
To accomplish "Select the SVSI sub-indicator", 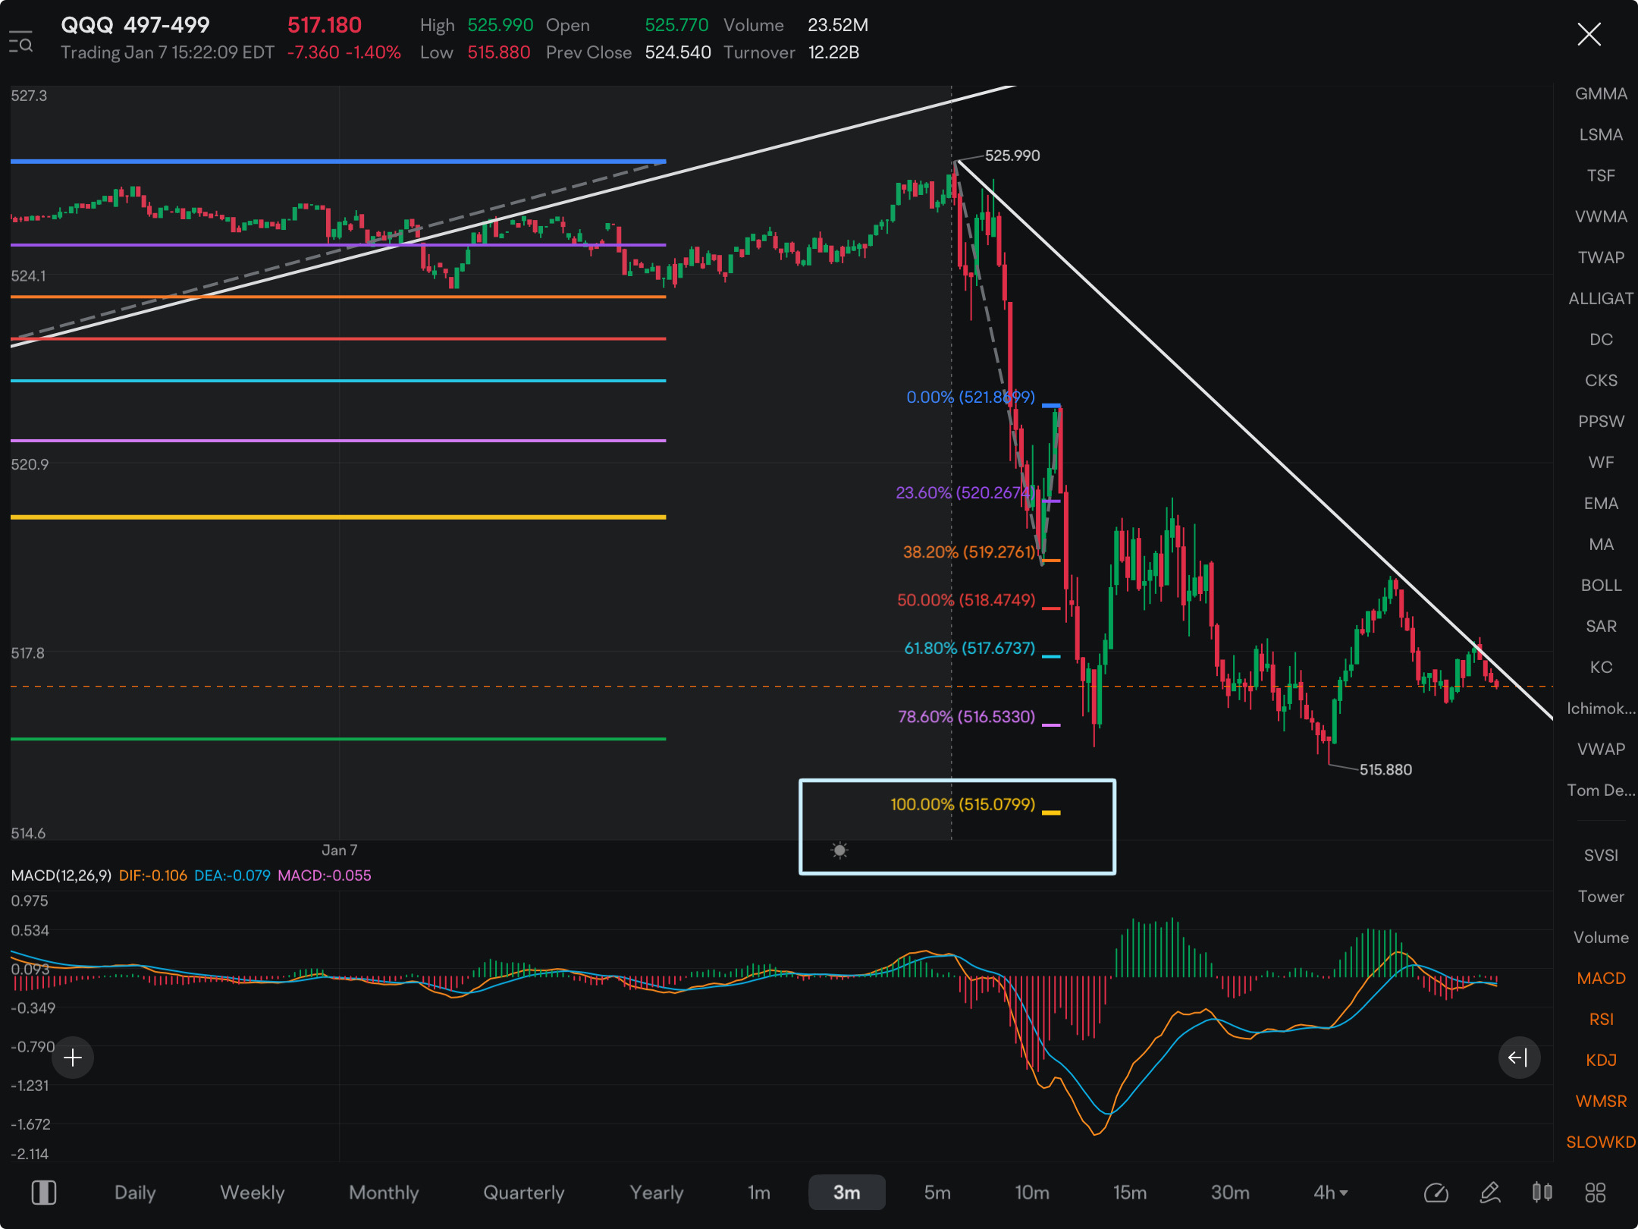I will click(1601, 856).
